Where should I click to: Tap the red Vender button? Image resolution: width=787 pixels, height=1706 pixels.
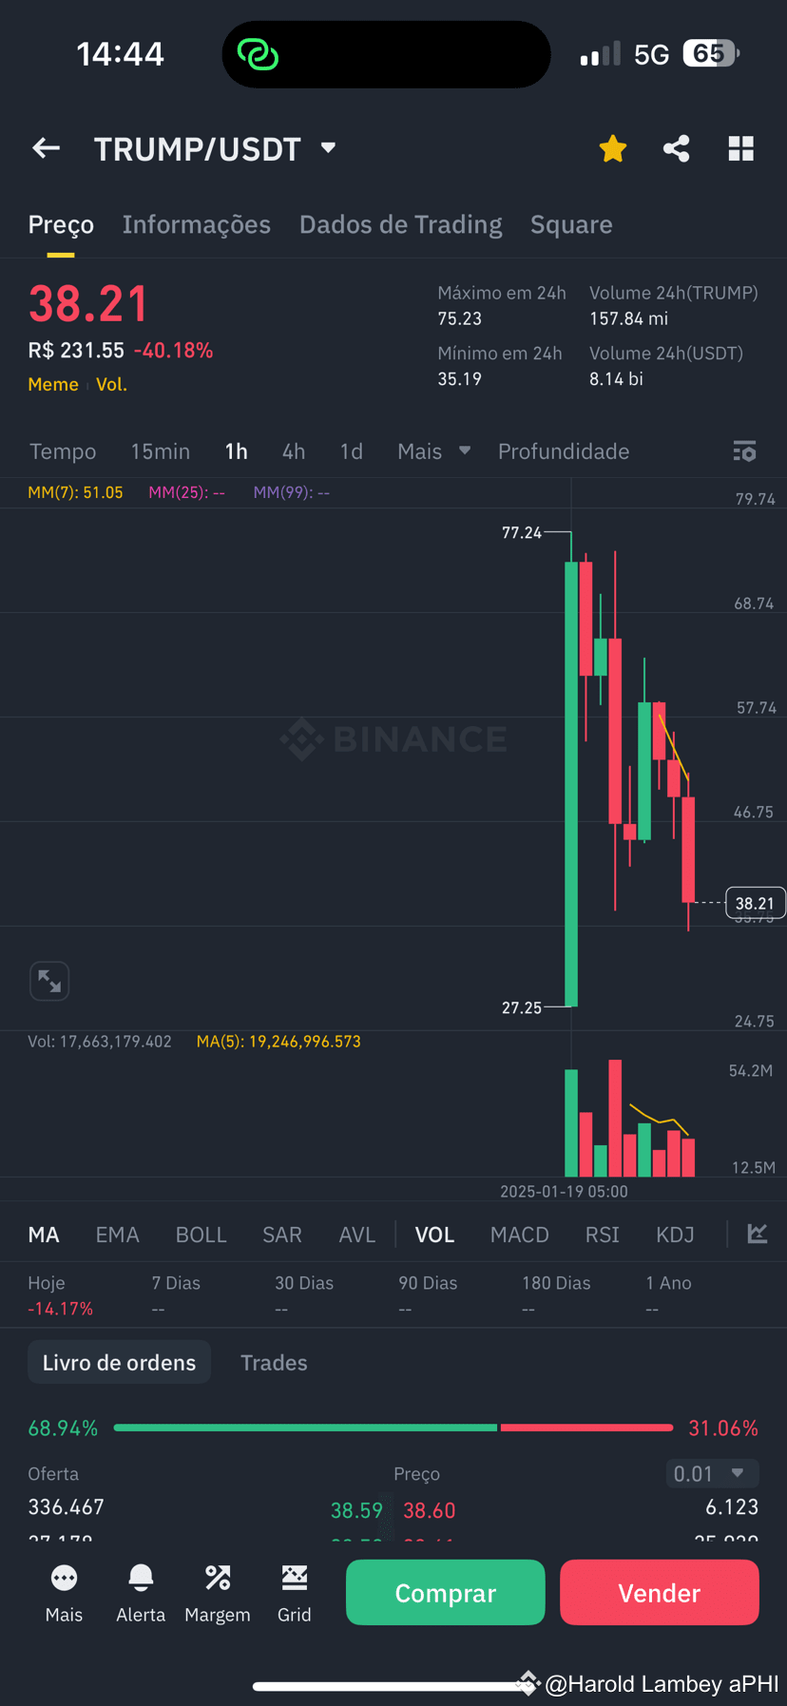(660, 1593)
